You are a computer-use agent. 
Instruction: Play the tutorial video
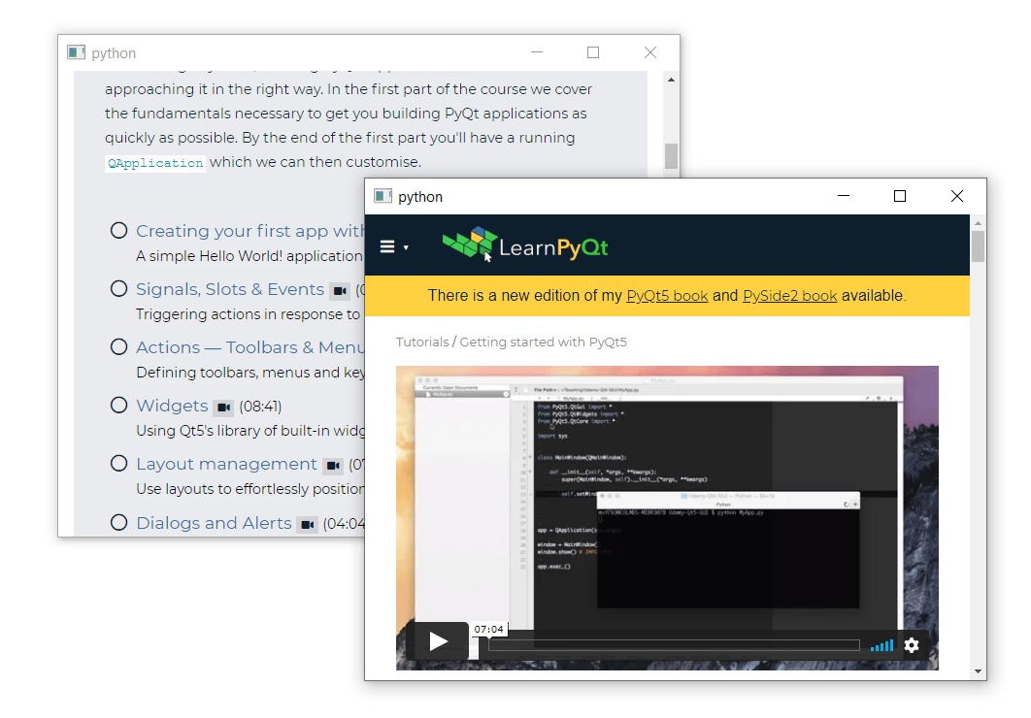(x=440, y=640)
